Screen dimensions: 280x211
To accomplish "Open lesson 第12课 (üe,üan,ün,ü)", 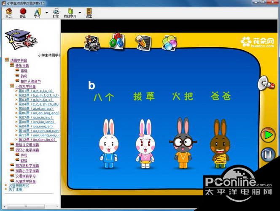I will (x=38, y=140).
